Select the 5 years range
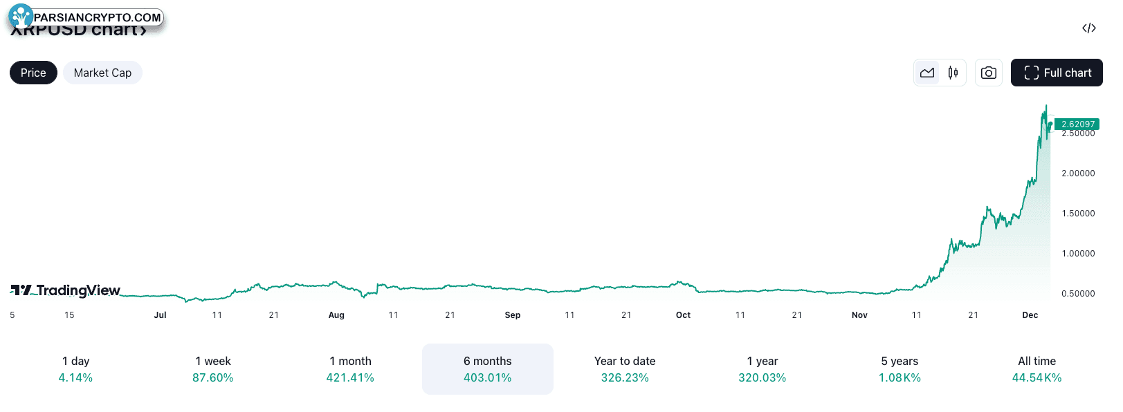Screen dimensions: 1123x412 tap(900, 369)
